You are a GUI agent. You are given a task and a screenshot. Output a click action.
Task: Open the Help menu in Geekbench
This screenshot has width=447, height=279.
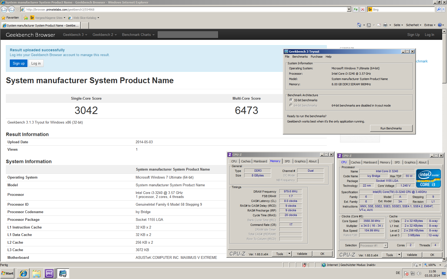click(x=329, y=57)
